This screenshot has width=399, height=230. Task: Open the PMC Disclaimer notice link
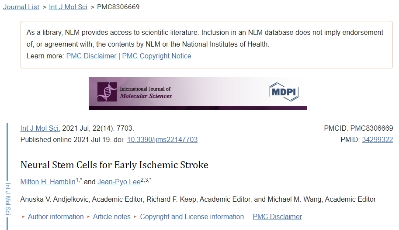91,56
